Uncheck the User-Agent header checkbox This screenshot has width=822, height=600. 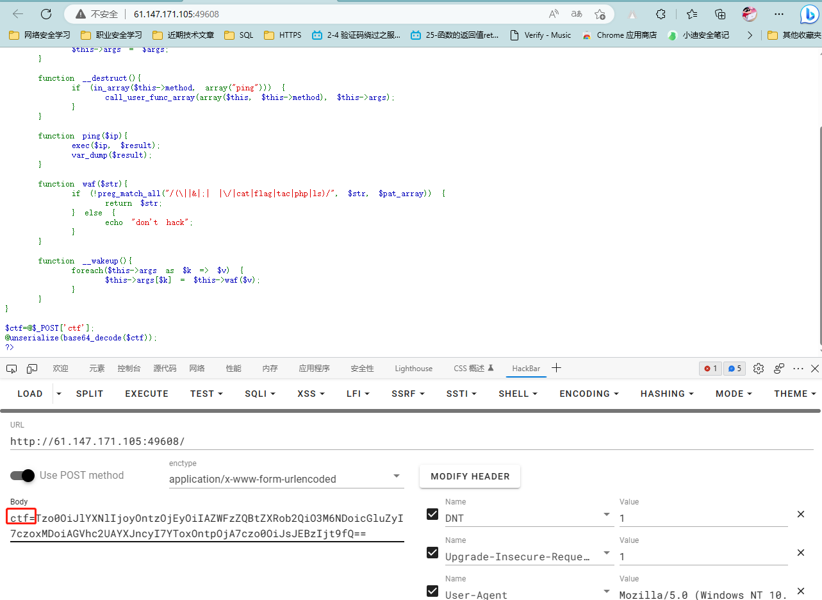(433, 591)
